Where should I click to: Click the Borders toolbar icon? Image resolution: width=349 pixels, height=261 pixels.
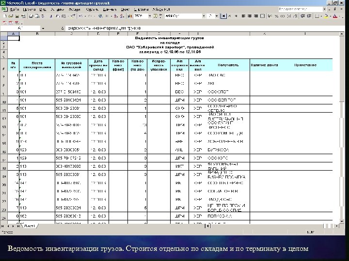click(x=317, y=16)
